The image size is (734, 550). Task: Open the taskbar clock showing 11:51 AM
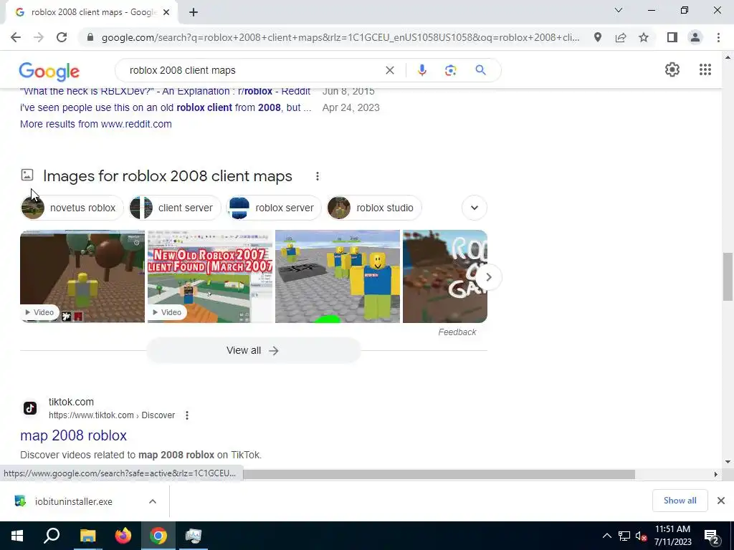672,536
